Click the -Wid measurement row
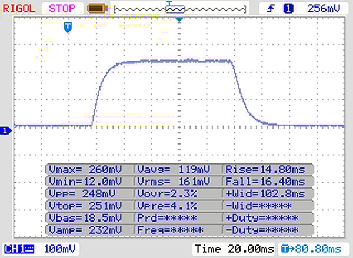Image resolution: width=353 pixels, height=258 pixels. (x=259, y=206)
